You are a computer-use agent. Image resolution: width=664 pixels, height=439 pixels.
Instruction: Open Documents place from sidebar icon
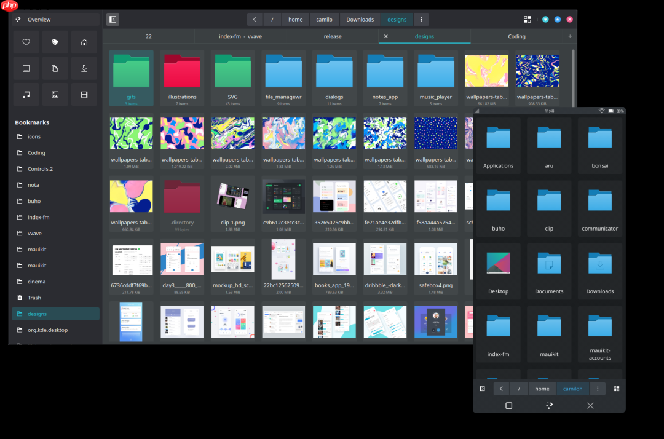55,68
